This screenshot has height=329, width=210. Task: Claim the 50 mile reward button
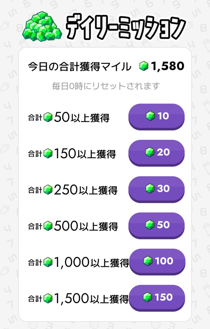(x=156, y=225)
